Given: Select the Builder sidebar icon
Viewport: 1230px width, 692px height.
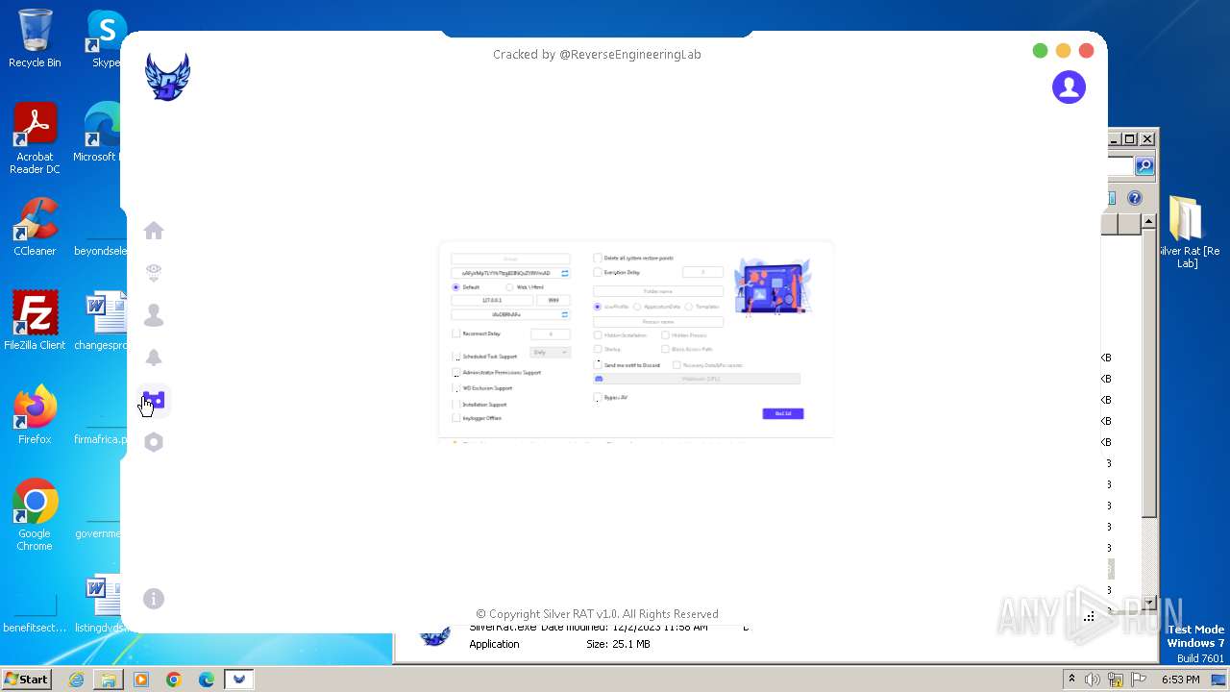Looking at the screenshot, I should (154, 400).
